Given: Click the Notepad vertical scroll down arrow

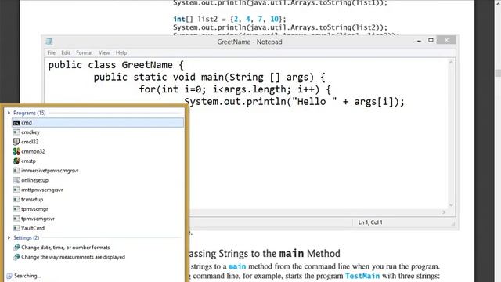Looking at the screenshot, I should pos(451,205).
